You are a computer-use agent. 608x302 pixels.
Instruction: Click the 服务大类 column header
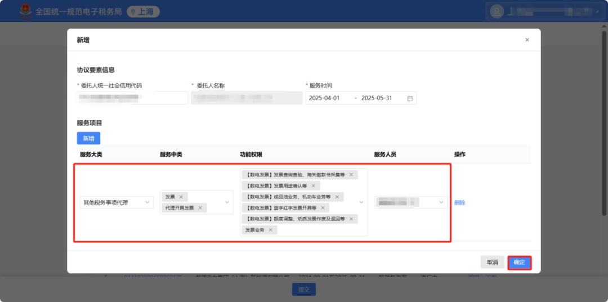coord(91,155)
